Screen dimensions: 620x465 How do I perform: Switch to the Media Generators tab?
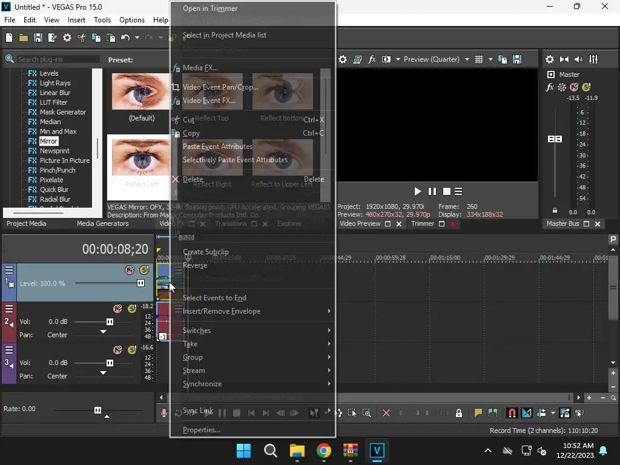click(x=103, y=223)
